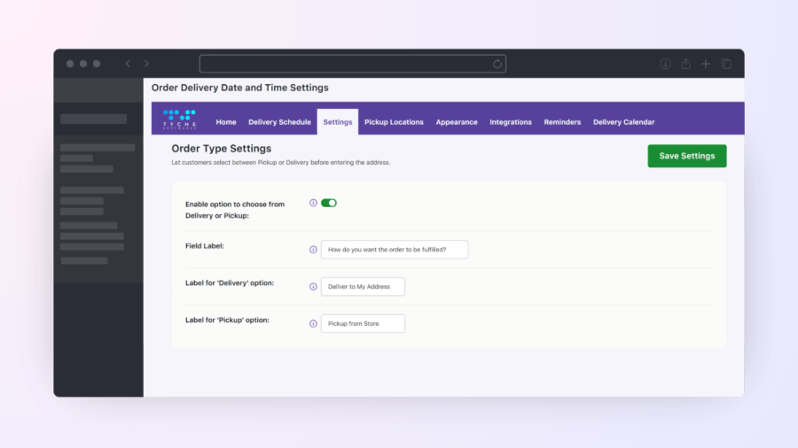798x448 pixels.
Task: Click the browser download icon
Action: pyautogui.click(x=665, y=64)
